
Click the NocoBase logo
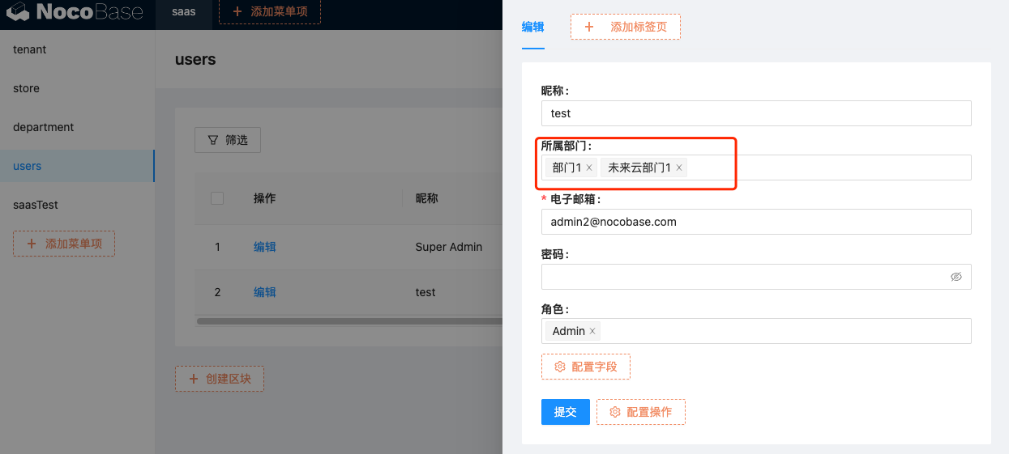point(75,12)
